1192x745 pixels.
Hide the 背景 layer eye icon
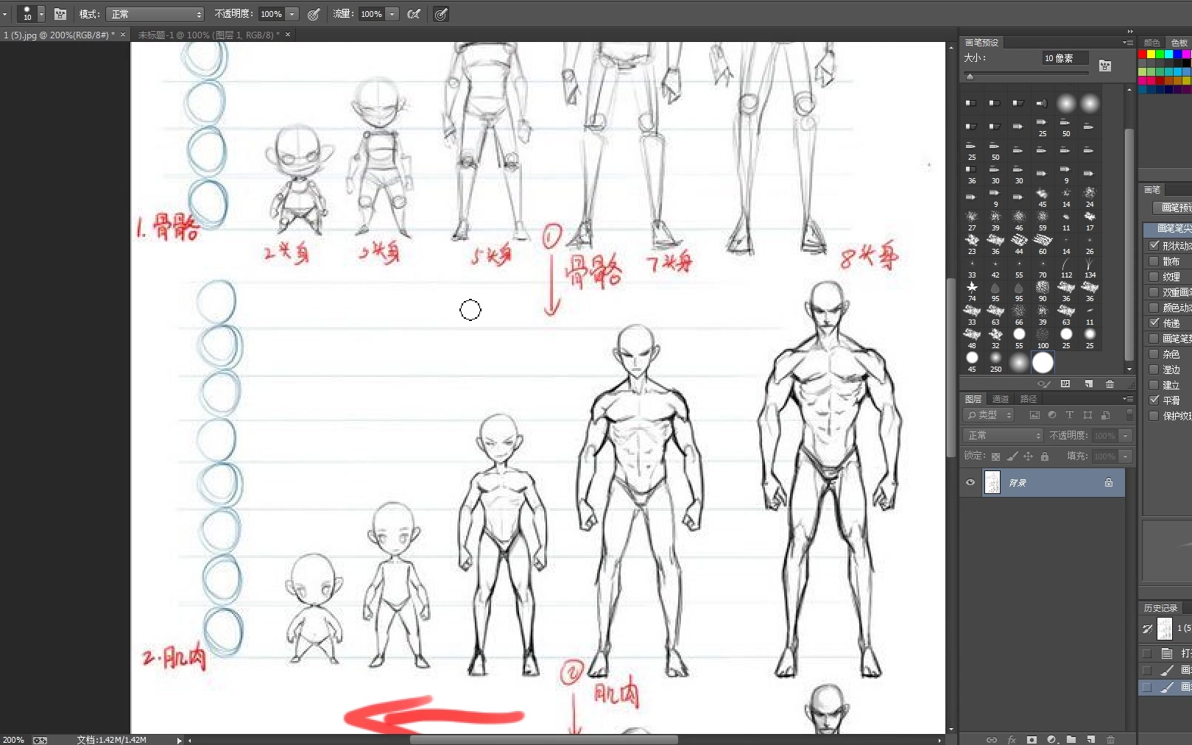[970, 483]
